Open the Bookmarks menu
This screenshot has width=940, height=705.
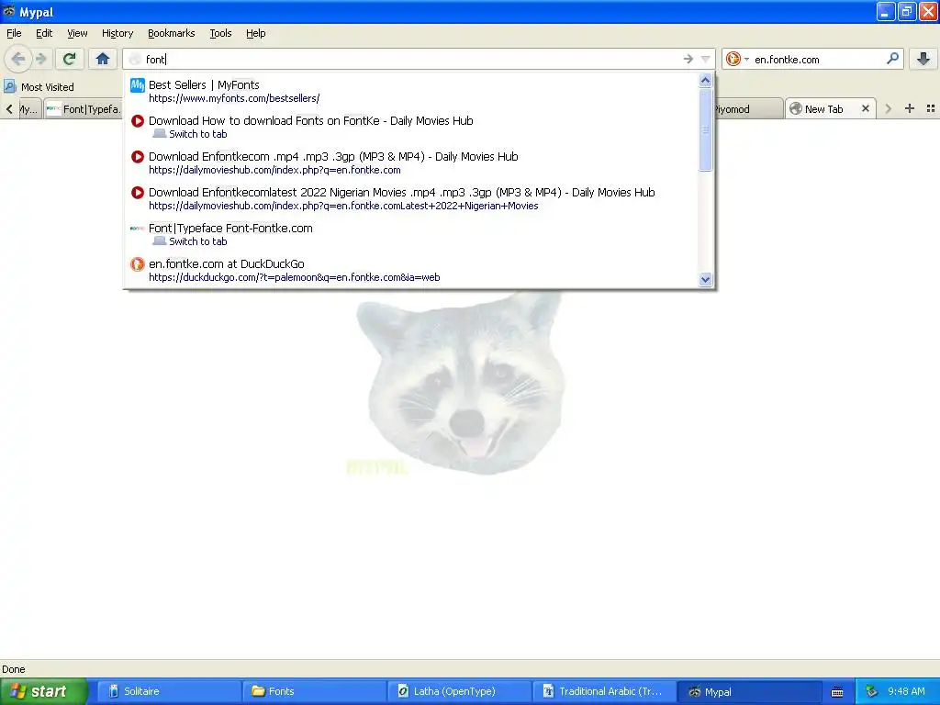click(x=171, y=33)
